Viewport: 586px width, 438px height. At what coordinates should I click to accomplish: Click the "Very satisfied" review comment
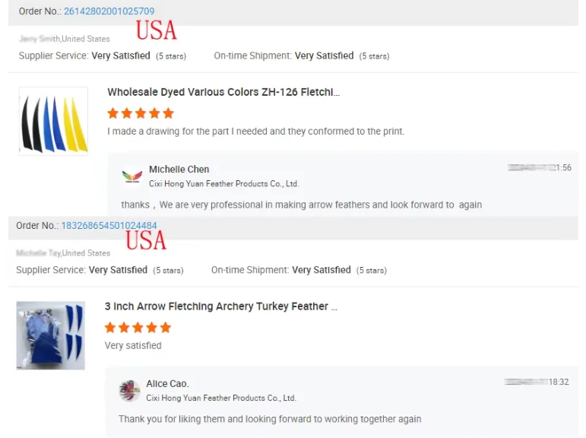coord(133,346)
